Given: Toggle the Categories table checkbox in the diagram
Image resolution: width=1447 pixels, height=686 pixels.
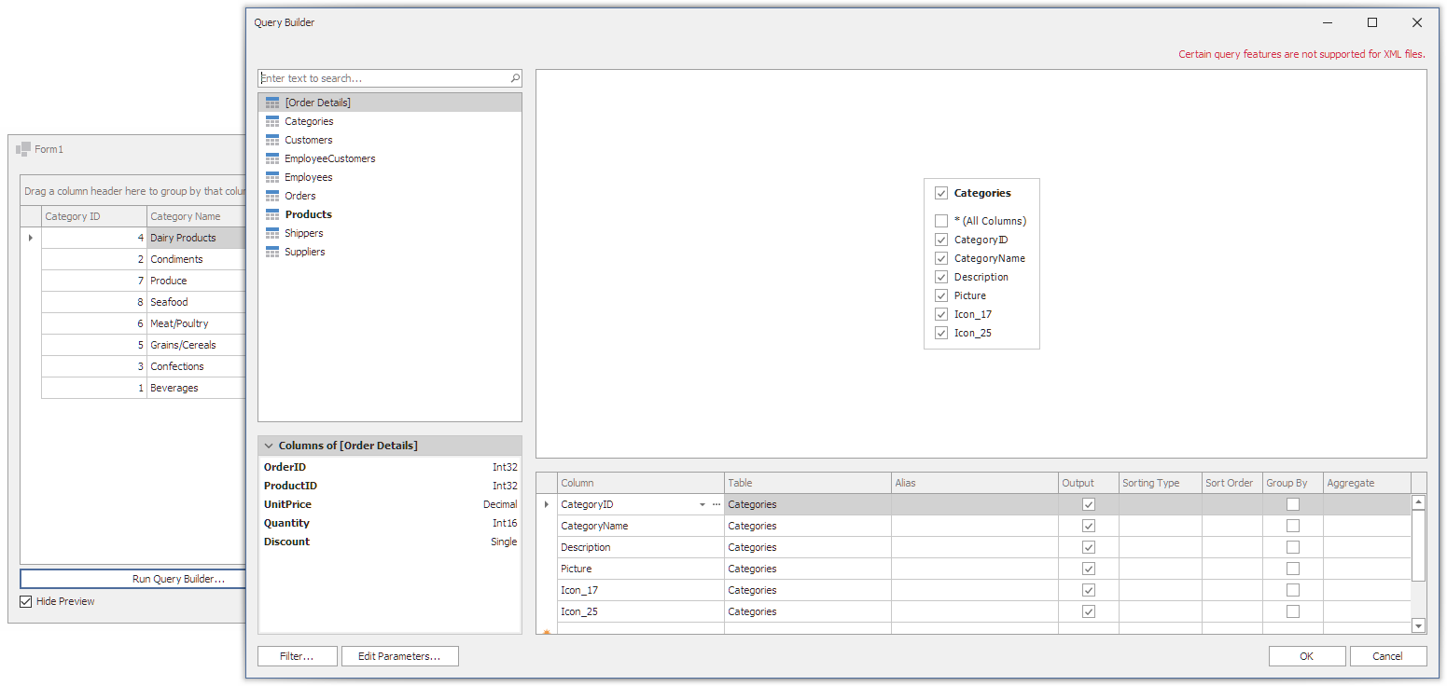Looking at the screenshot, I should [941, 193].
